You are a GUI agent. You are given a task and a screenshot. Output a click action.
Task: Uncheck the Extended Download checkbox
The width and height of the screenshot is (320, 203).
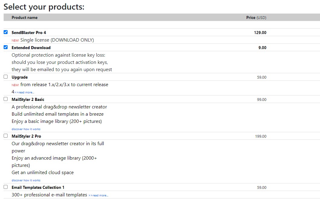tap(6, 47)
